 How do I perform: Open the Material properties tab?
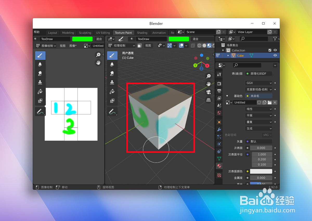[219, 166]
